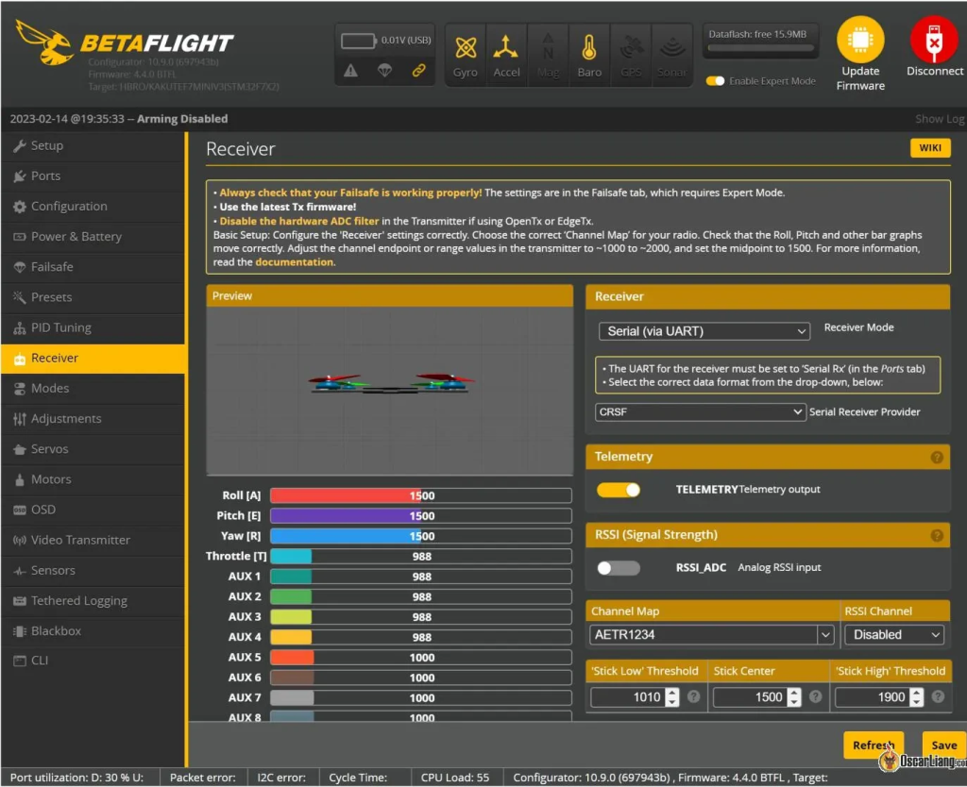Enable the RSSI_ADC analog input switch

click(619, 568)
